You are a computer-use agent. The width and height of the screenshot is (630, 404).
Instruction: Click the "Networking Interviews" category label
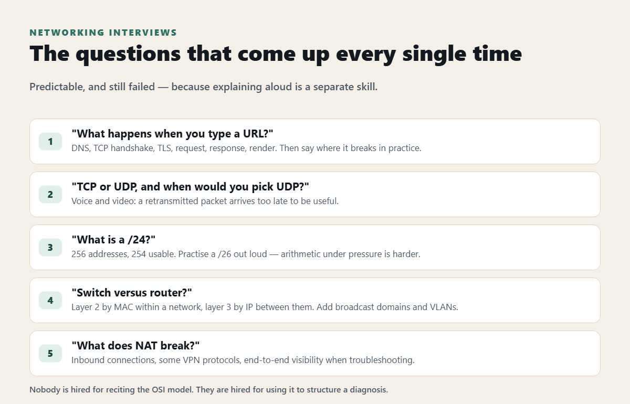[x=103, y=33]
